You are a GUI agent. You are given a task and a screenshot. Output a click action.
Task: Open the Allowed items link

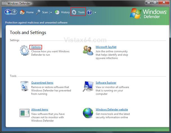point(40,110)
